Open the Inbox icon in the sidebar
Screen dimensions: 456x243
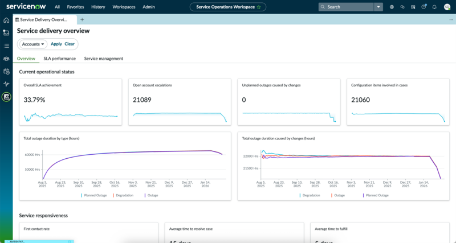(6, 33)
